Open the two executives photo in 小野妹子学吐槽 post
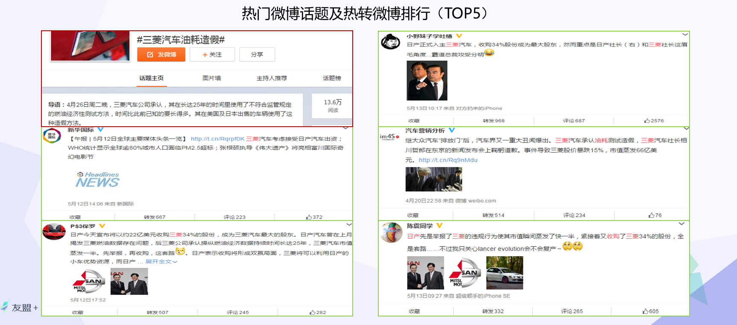This screenshot has height=325, width=737. coord(427,81)
